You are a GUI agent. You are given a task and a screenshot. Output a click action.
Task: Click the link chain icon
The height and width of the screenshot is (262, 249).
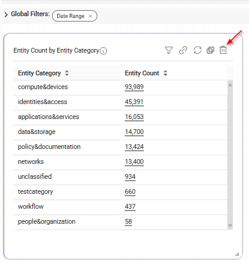[183, 50]
